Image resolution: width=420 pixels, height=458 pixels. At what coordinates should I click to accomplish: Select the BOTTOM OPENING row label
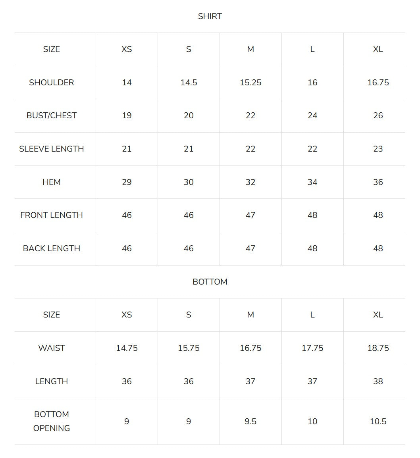[51, 421]
